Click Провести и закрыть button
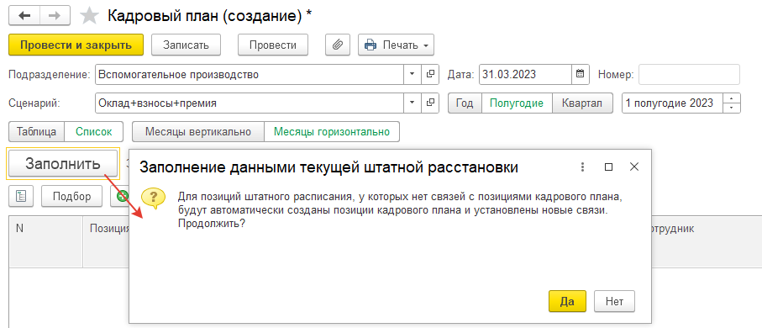 click(76, 45)
